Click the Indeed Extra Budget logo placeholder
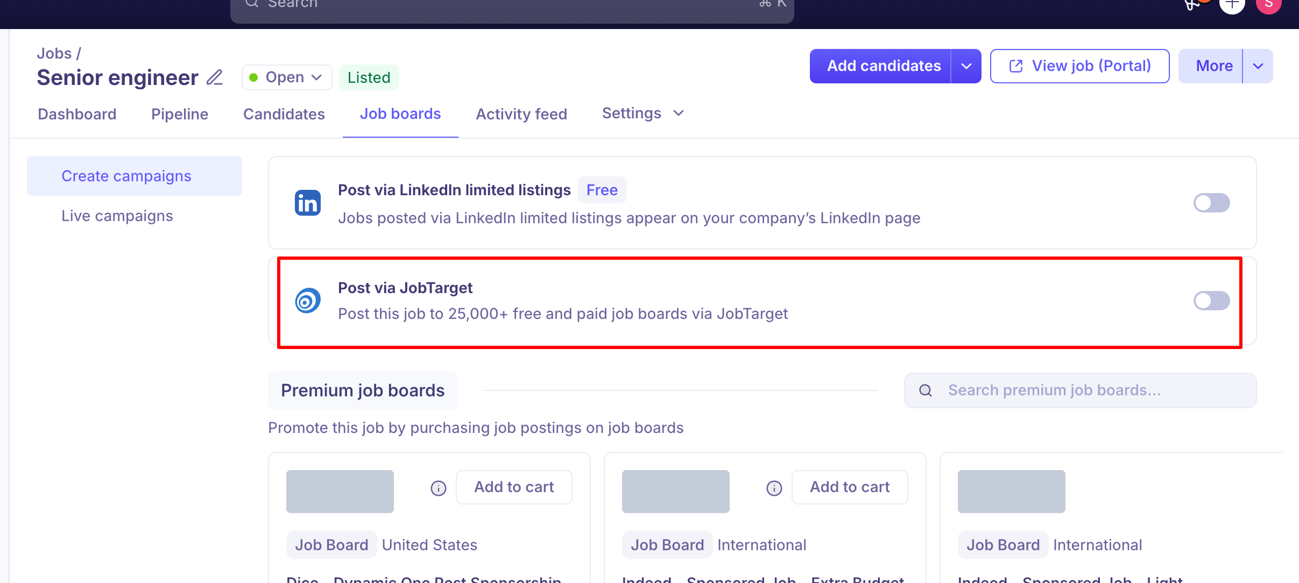This screenshot has height=583, width=1299. pos(676,492)
